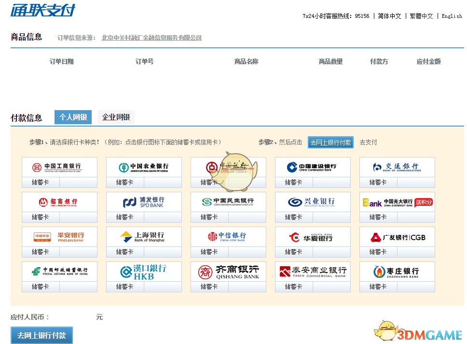467x344 pixels.
Task: Choose 储蓄卡 under 枣庄银行
Action: click(x=378, y=287)
